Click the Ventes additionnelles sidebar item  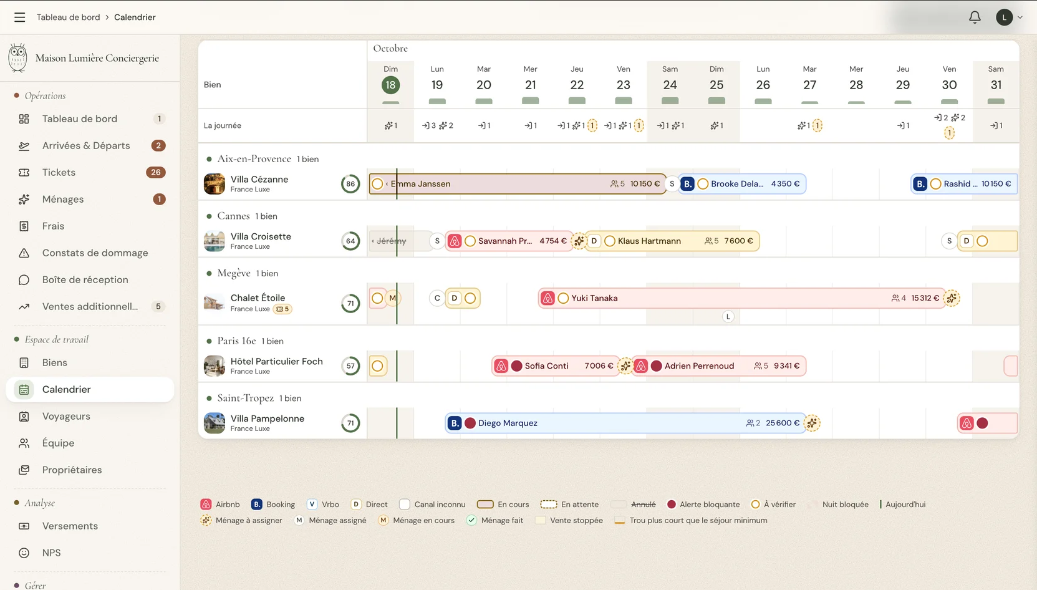(x=90, y=307)
